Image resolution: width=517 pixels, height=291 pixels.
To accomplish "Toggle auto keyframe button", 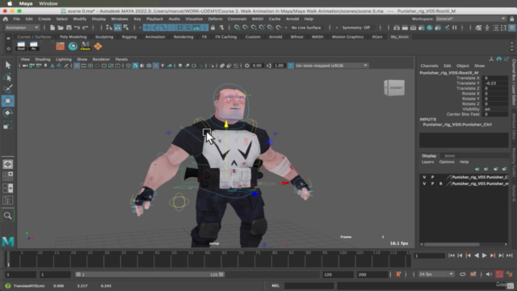I will 499,274.
